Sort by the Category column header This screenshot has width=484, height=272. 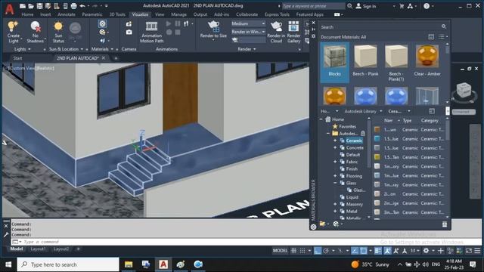(430, 120)
